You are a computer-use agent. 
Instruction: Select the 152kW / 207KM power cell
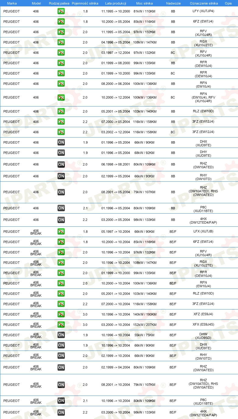click(x=145, y=325)
